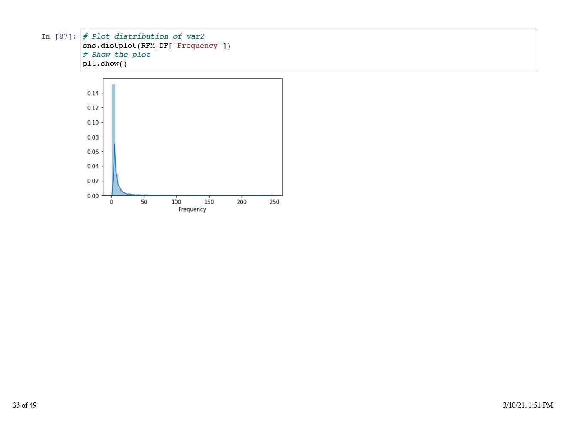Click the 0.14 y-axis tick label

93,93
